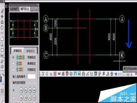Viewport: 137px width, 103px height.
Task: Select the 双侧标注 radio button
Action: pos(13,57)
